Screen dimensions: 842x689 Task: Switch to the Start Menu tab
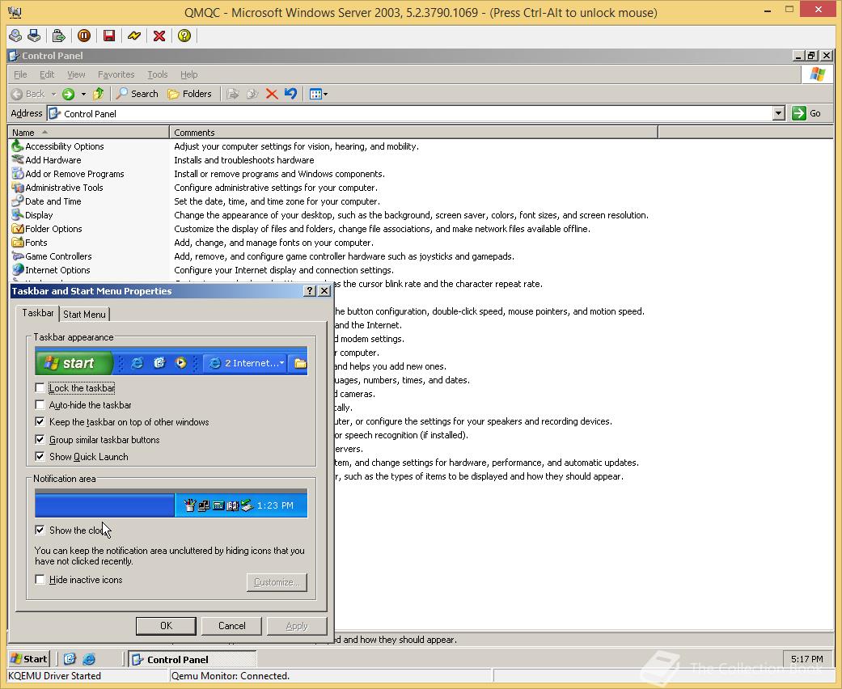(x=84, y=314)
